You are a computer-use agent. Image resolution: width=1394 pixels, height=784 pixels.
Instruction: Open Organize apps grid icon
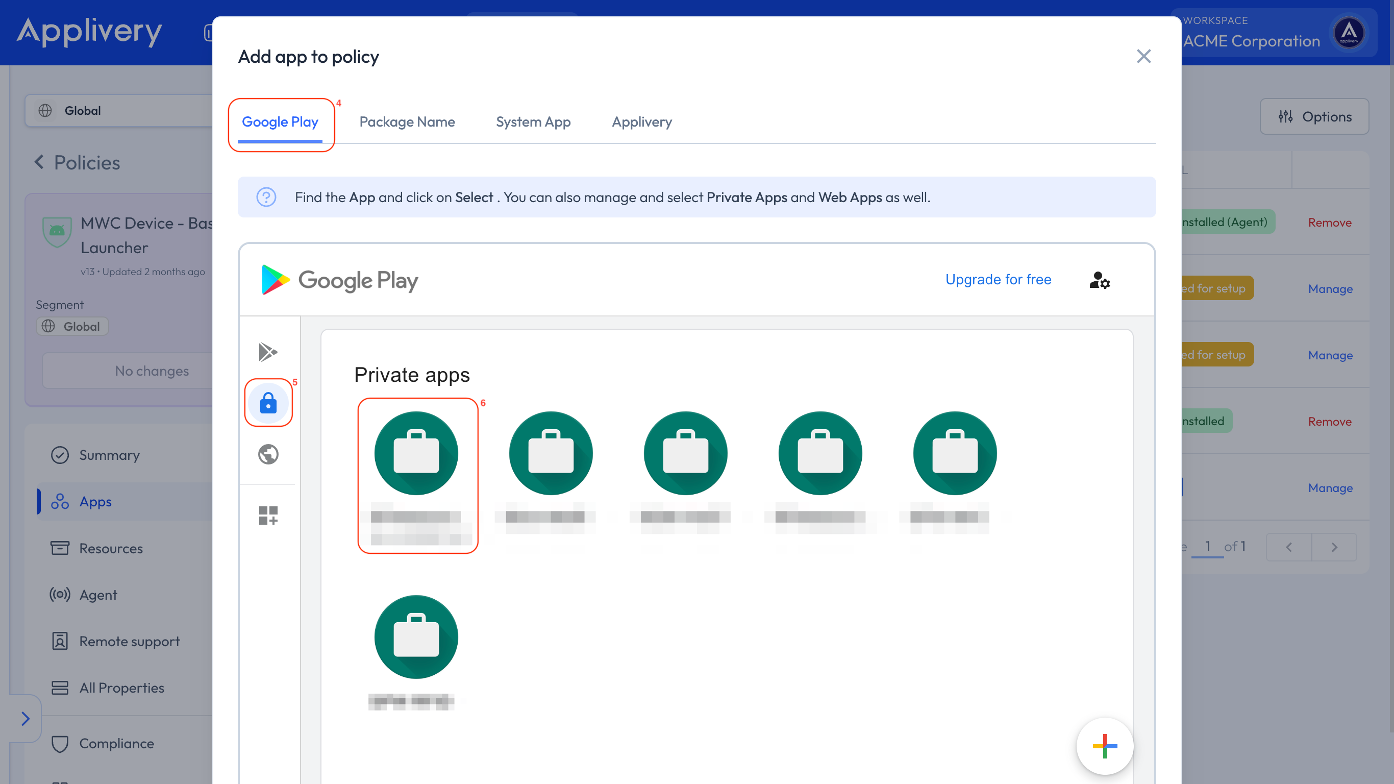pos(268,515)
